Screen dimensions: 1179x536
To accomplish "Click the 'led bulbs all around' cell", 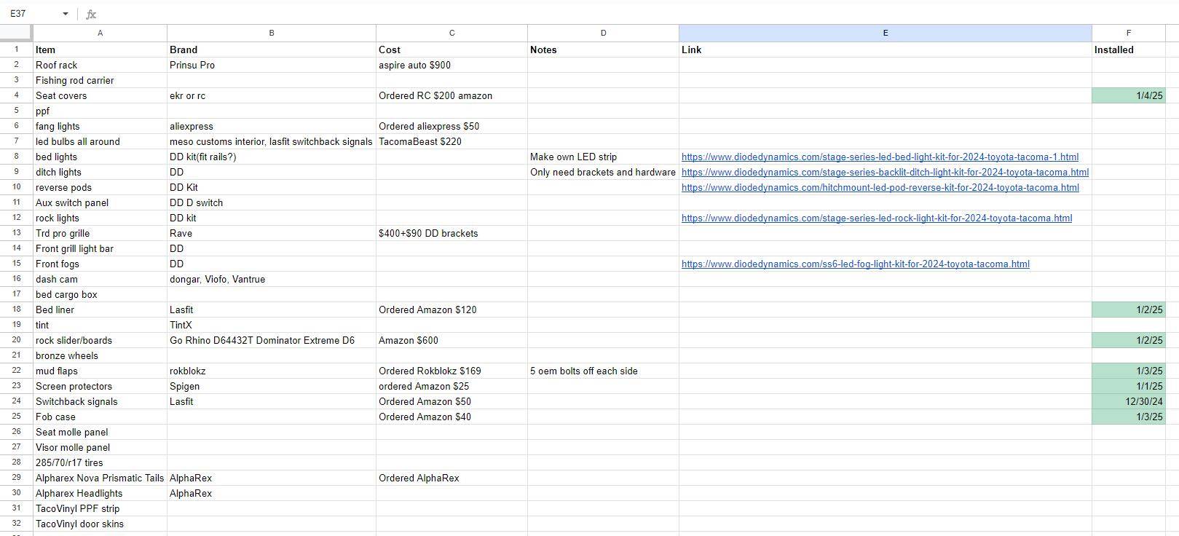I will tap(100, 141).
